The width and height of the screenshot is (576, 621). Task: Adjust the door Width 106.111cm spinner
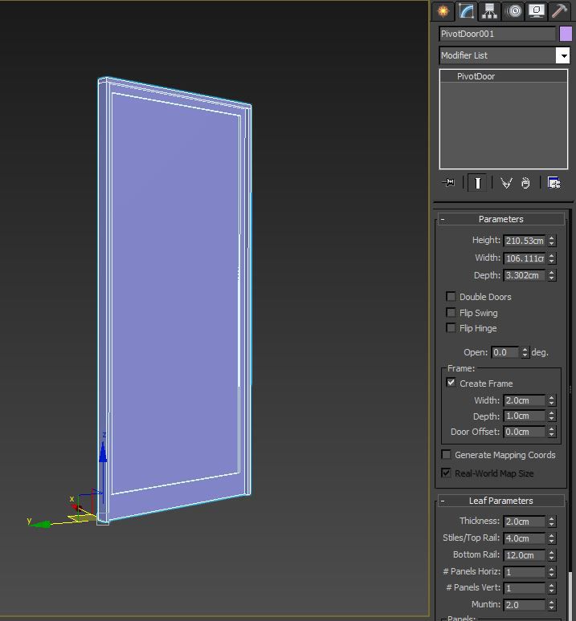[551, 258]
